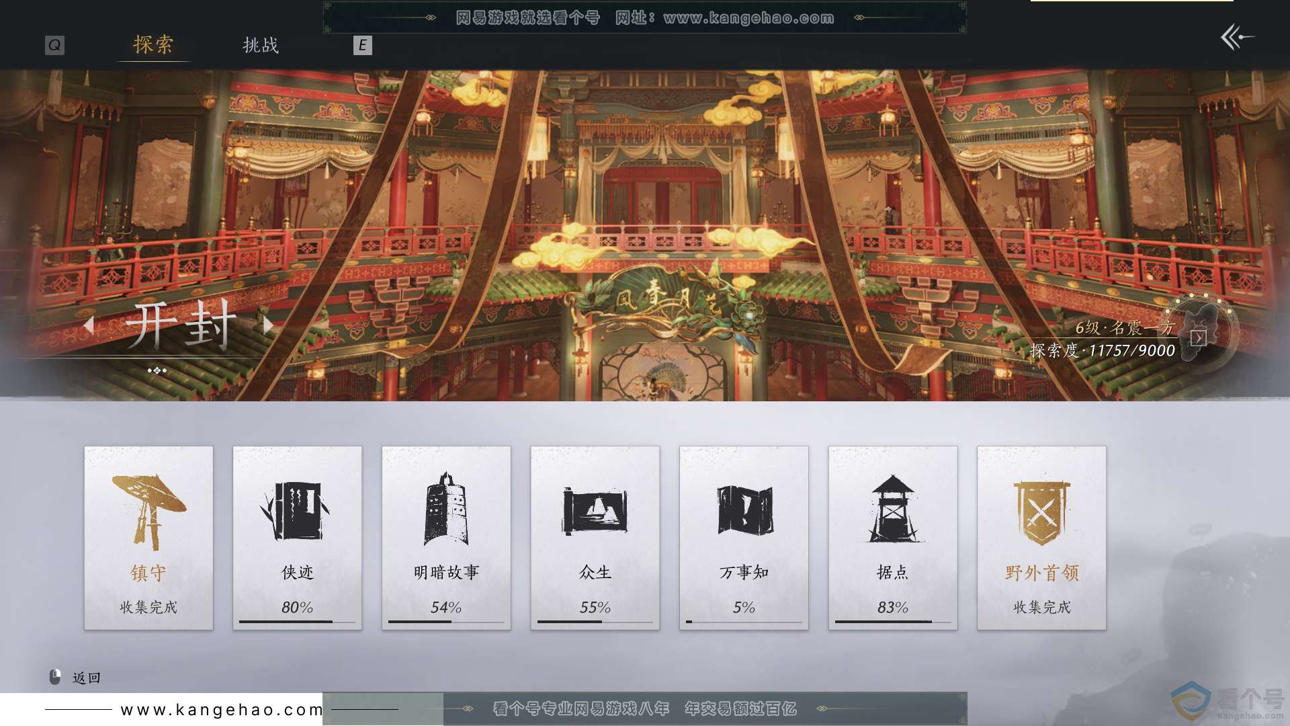
Task: Click the 55% value on 众生 card
Action: [x=595, y=607]
